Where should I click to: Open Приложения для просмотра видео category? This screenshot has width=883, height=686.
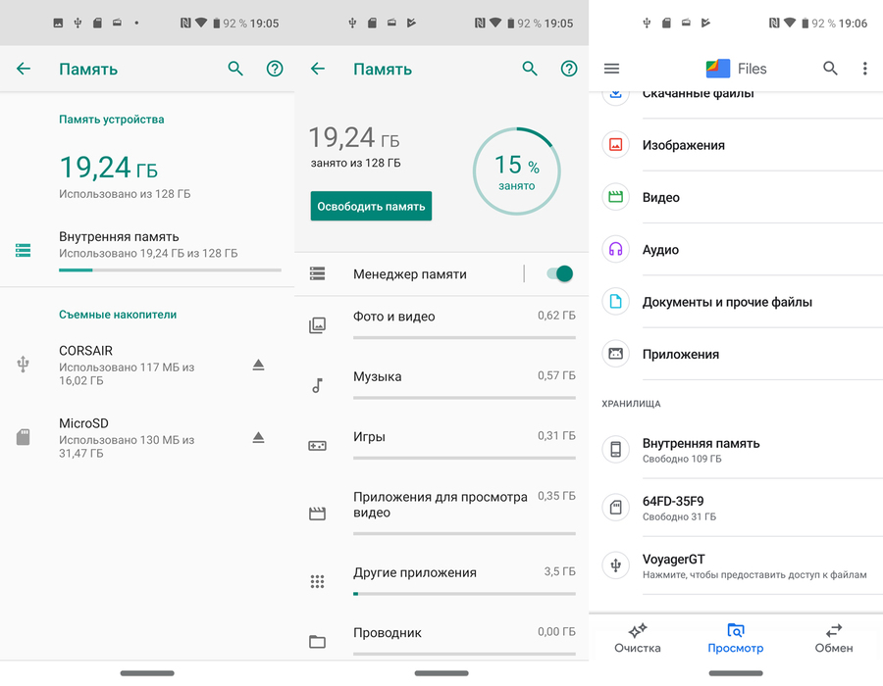(441, 512)
